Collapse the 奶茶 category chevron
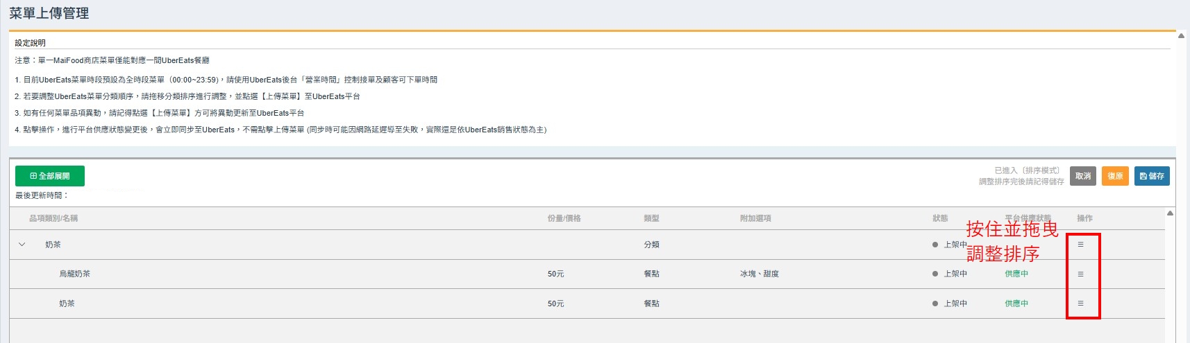Image resolution: width=1190 pixels, height=343 pixels. [22, 245]
